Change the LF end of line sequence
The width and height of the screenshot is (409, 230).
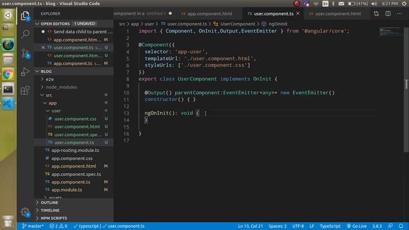[311, 226]
